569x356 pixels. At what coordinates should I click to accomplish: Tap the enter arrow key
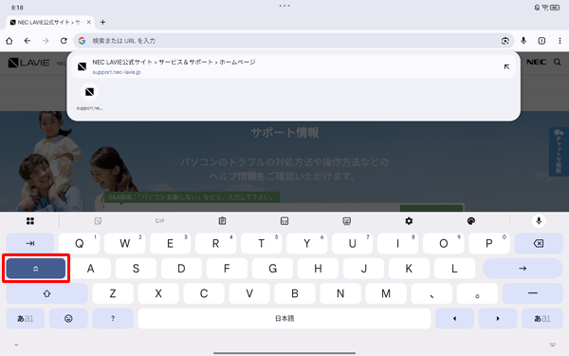coord(523,269)
